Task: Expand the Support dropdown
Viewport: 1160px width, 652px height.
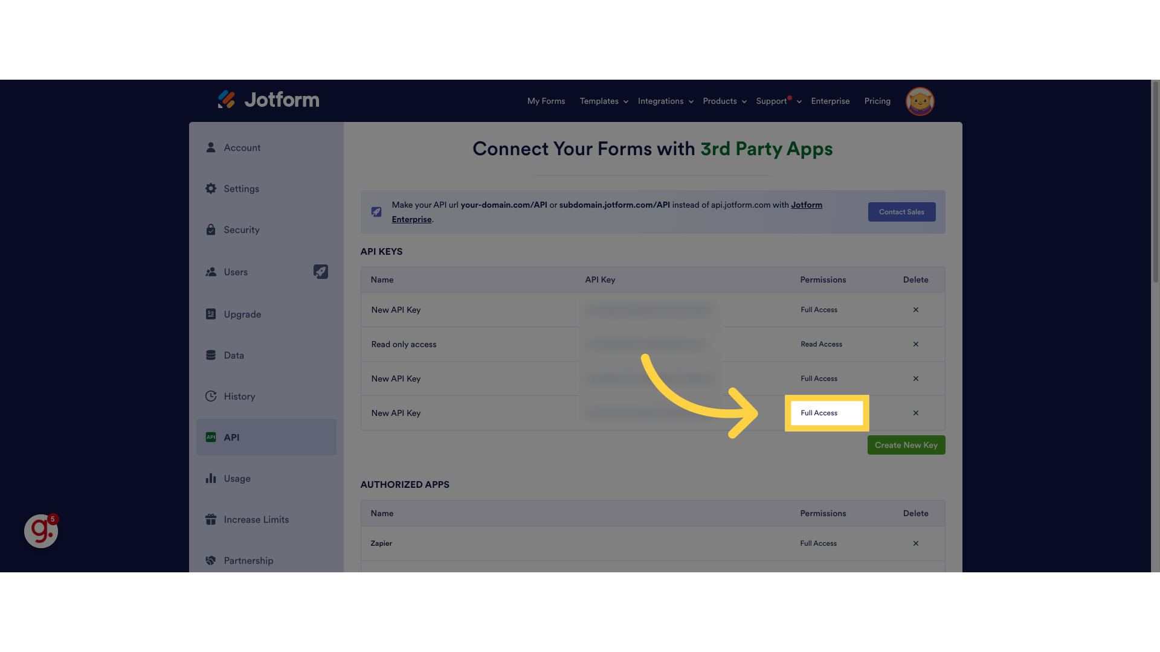Action: pyautogui.click(x=775, y=101)
